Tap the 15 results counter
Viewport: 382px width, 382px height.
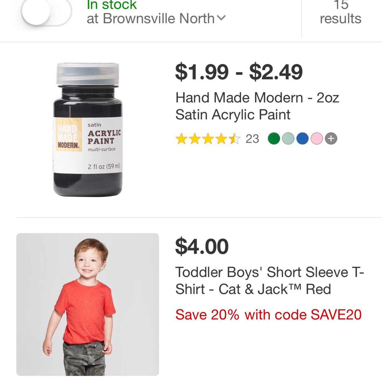pyautogui.click(x=341, y=12)
